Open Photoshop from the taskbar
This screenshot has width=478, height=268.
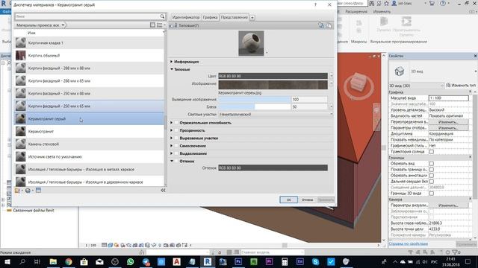pos(238,261)
